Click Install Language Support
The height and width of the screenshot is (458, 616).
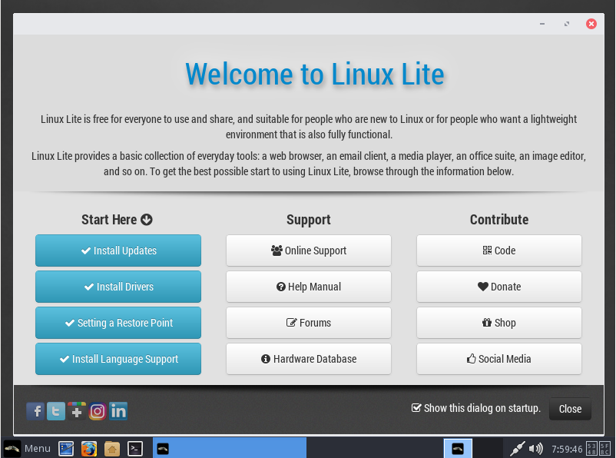point(118,359)
